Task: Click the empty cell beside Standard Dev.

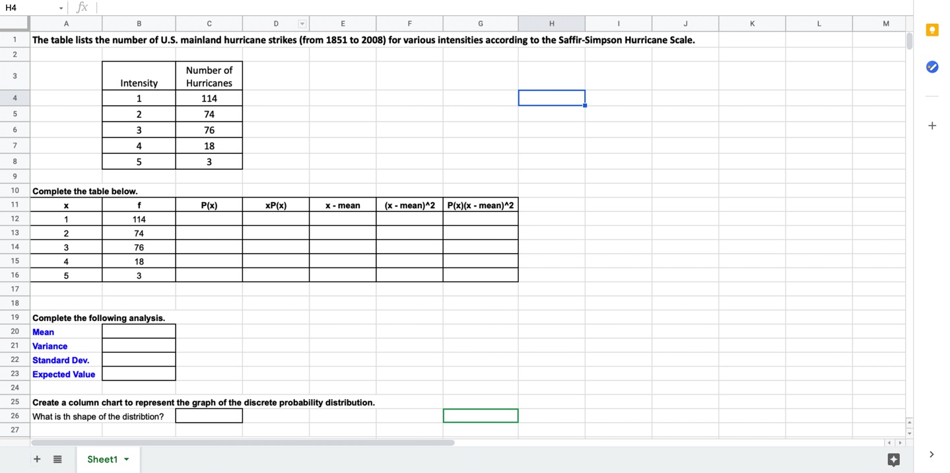Action: click(139, 360)
